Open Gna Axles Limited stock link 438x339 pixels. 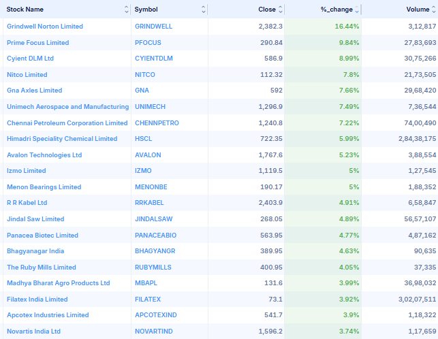click(x=35, y=90)
